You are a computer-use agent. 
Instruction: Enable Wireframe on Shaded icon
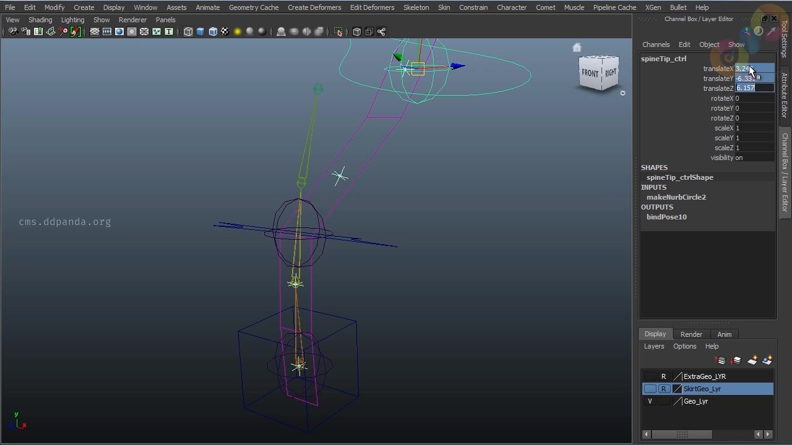coord(213,32)
